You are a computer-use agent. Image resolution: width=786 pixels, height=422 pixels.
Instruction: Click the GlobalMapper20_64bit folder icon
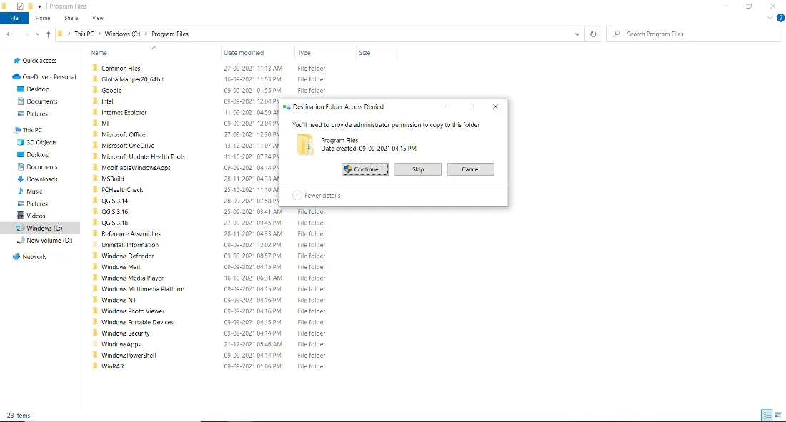95,79
